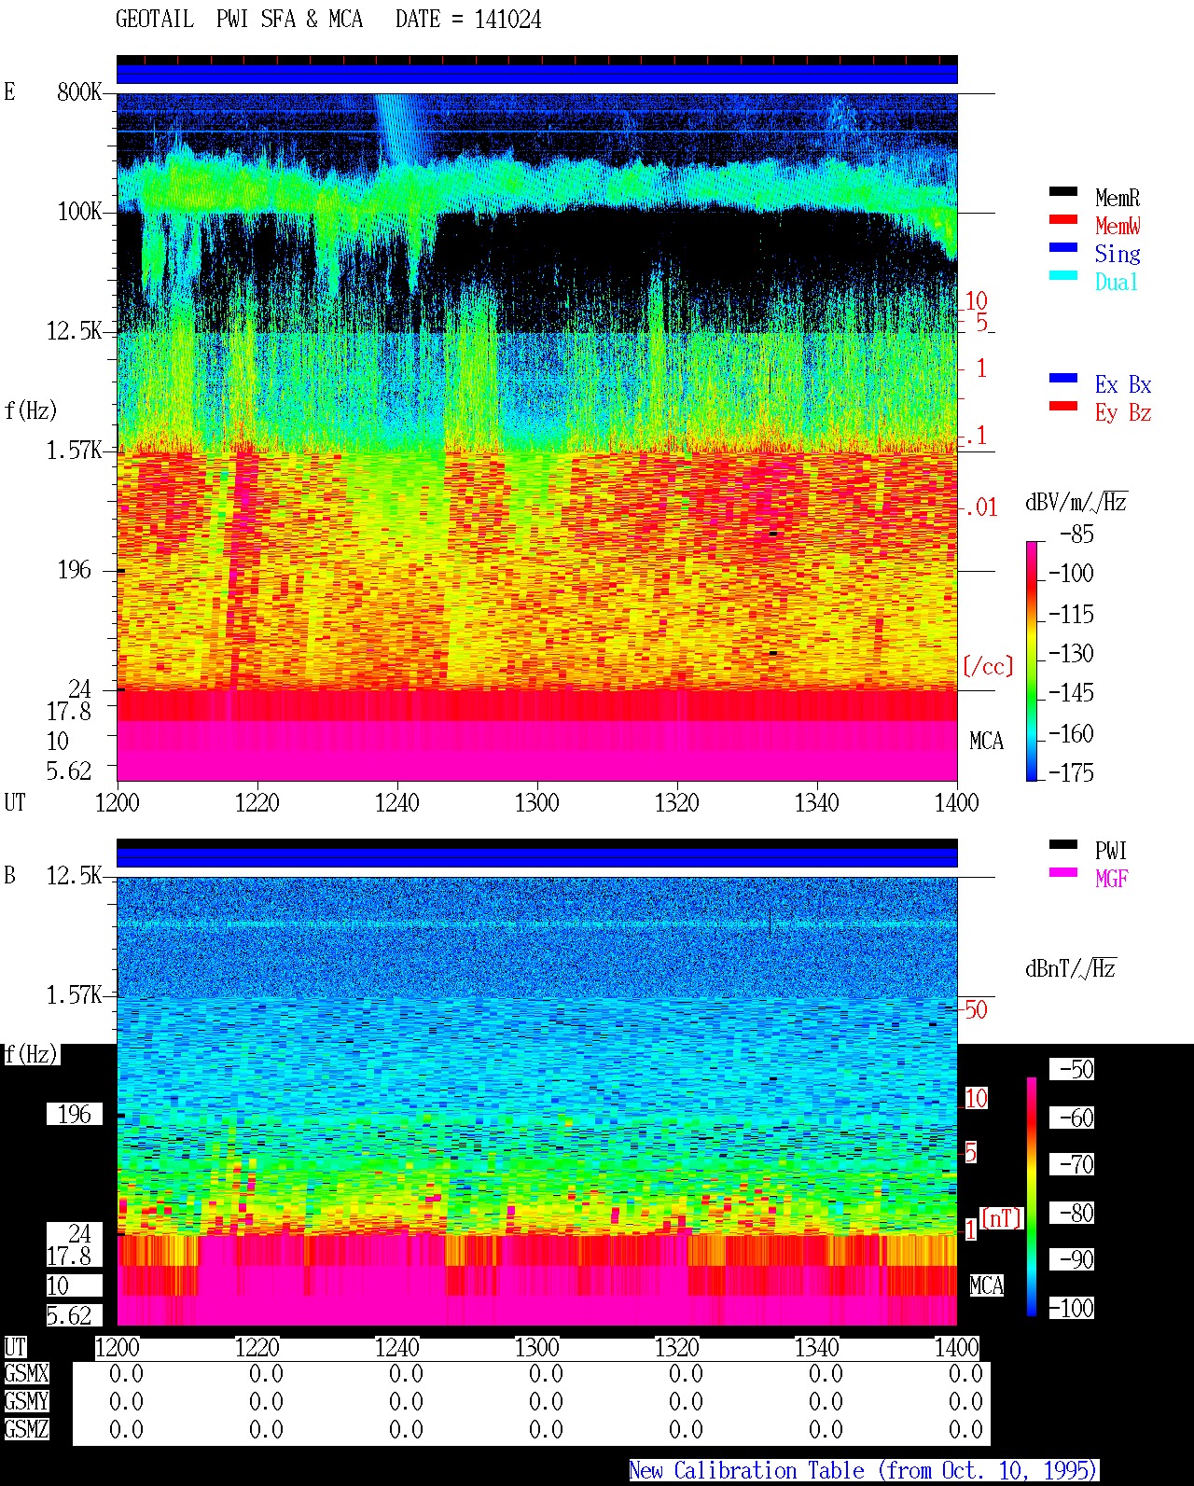Click the magenta MGF legend swatch
The width and height of the screenshot is (1194, 1486).
(x=1063, y=873)
